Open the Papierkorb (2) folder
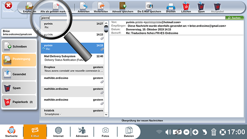 (x=19, y=102)
